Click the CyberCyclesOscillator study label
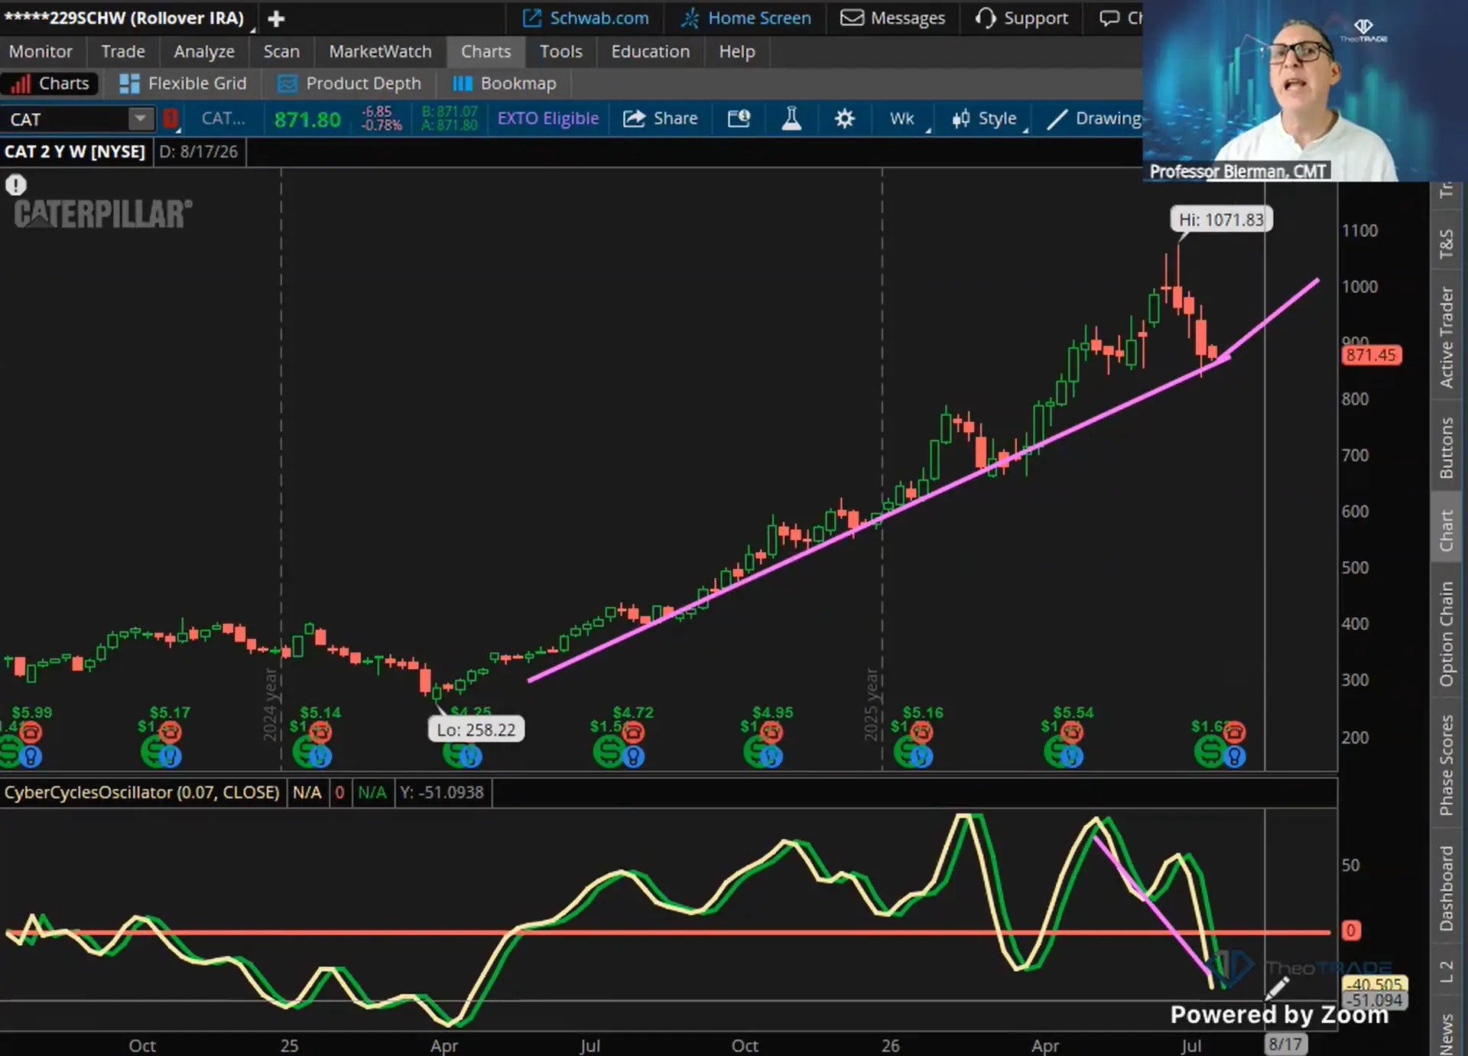 point(142,792)
